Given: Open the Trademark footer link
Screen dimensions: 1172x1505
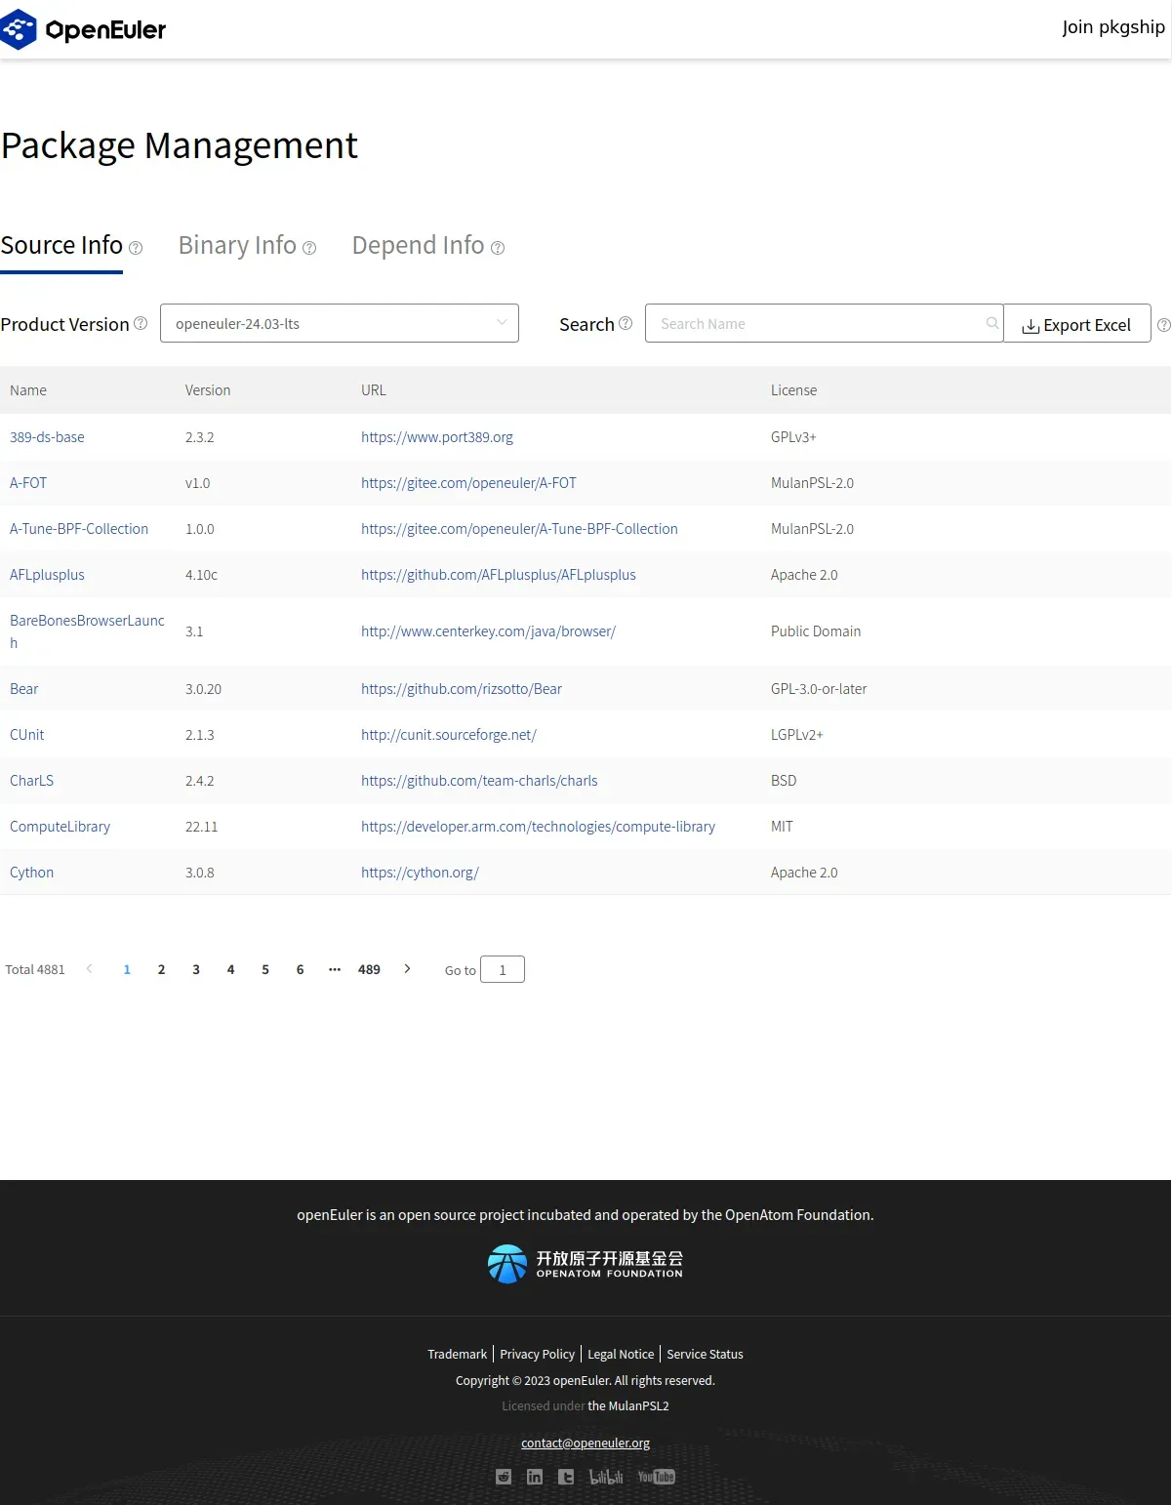Looking at the screenshot, I should (x=457, y=1354).
